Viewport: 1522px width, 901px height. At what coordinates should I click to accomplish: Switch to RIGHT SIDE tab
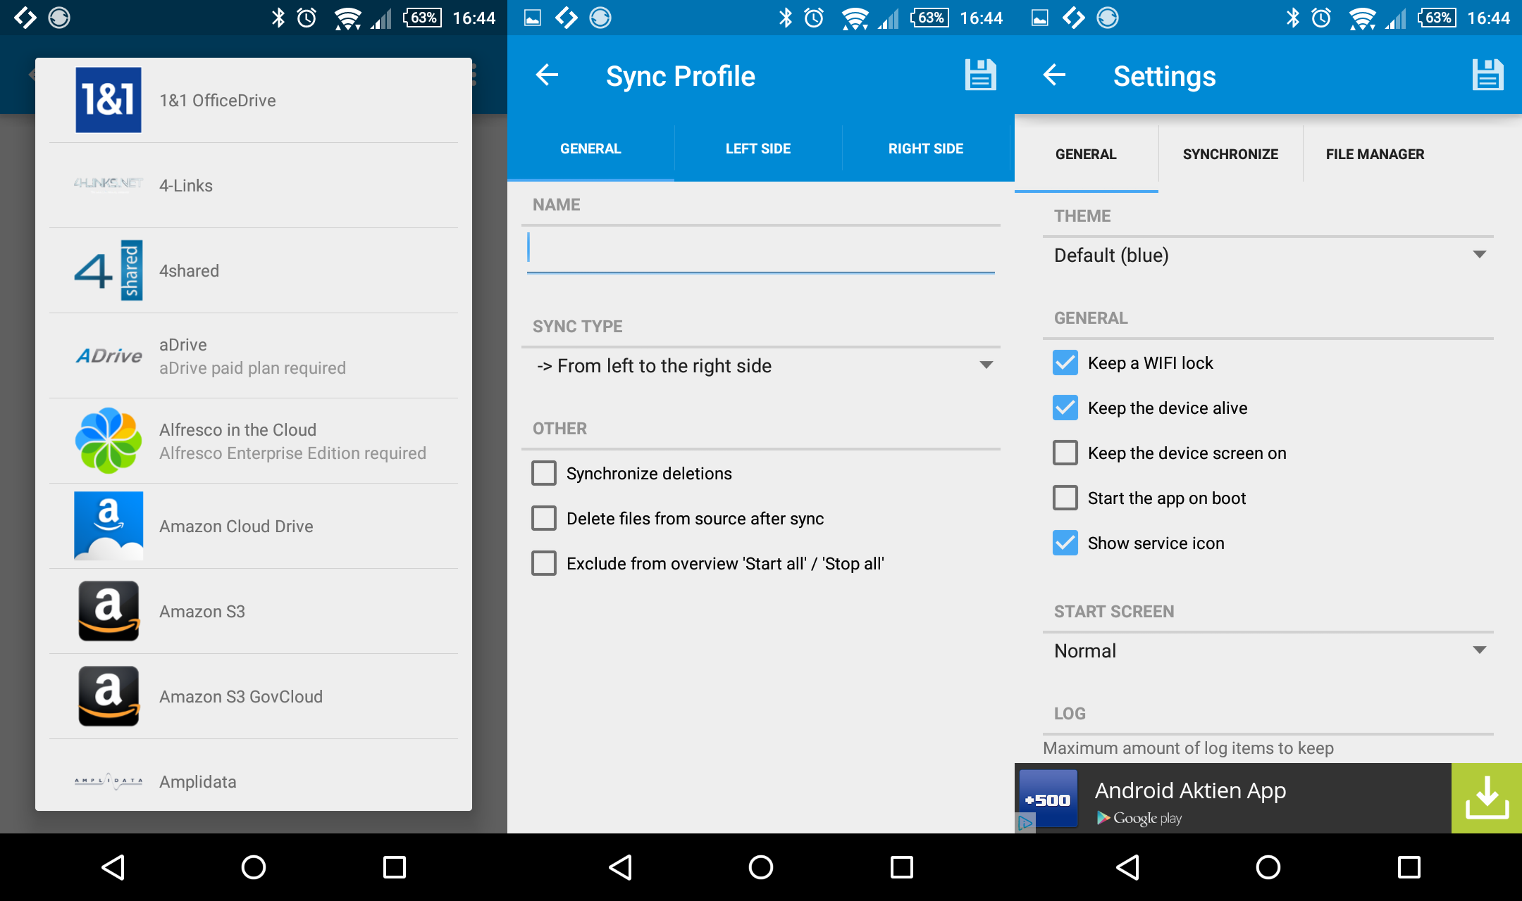tap(926, 149)
